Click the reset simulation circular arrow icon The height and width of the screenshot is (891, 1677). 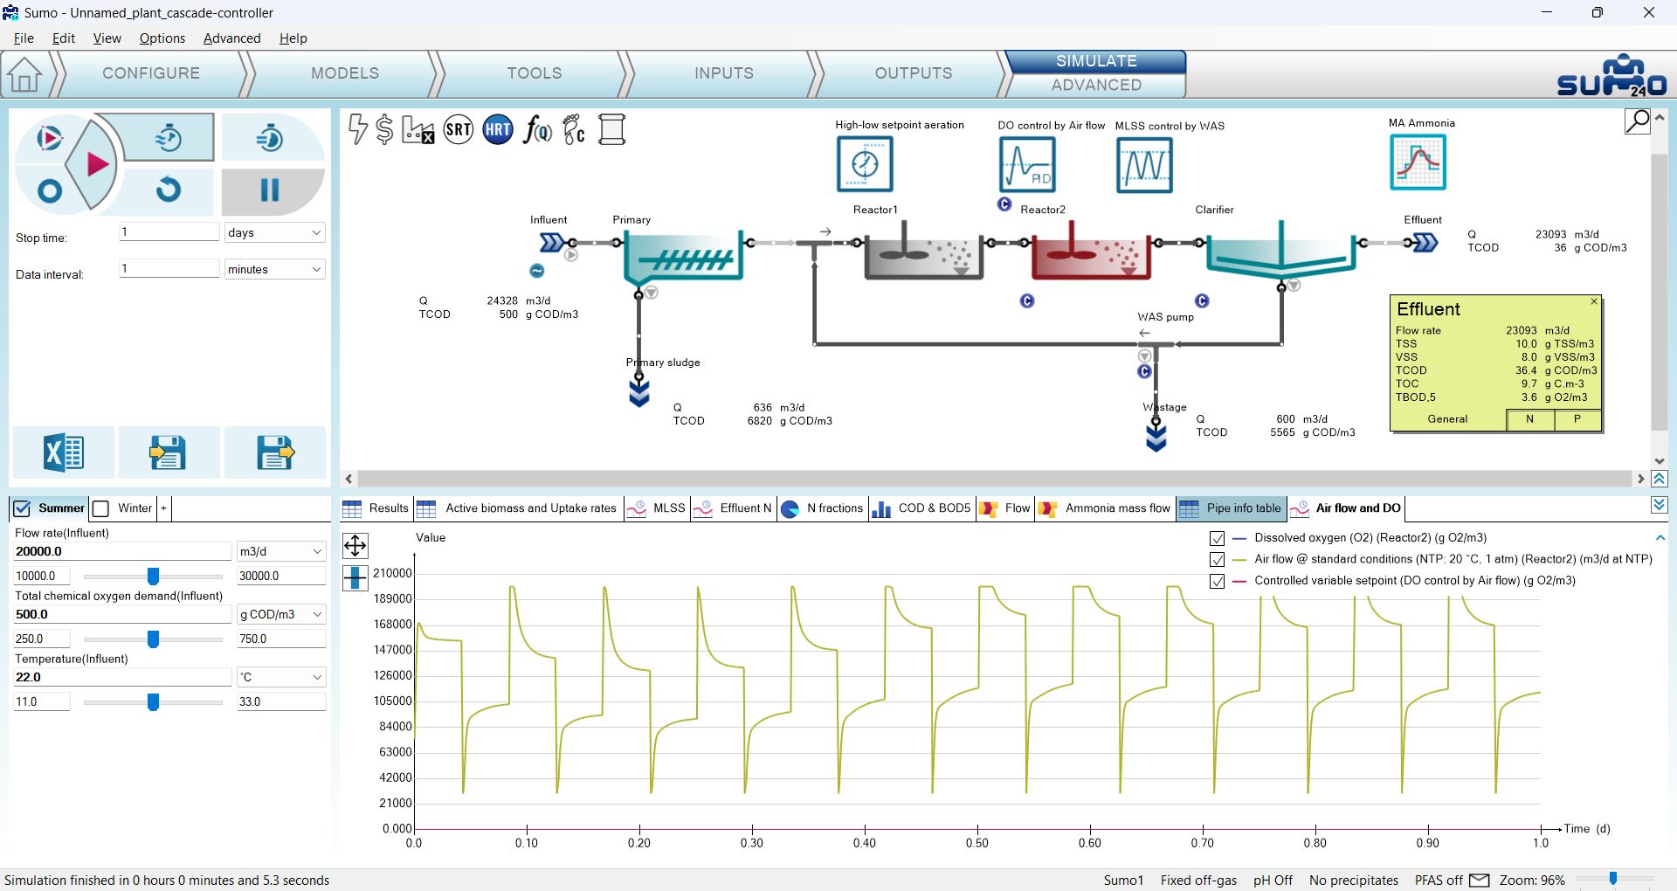coord(169,190)
